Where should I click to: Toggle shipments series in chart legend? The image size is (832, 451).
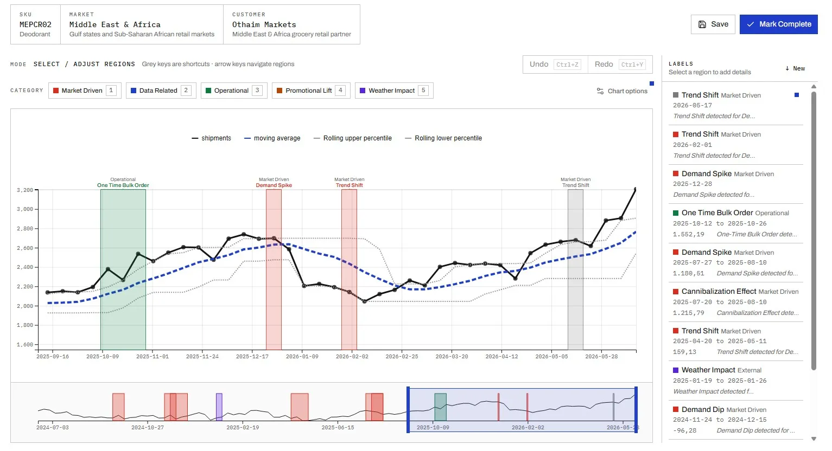(211, 138)
